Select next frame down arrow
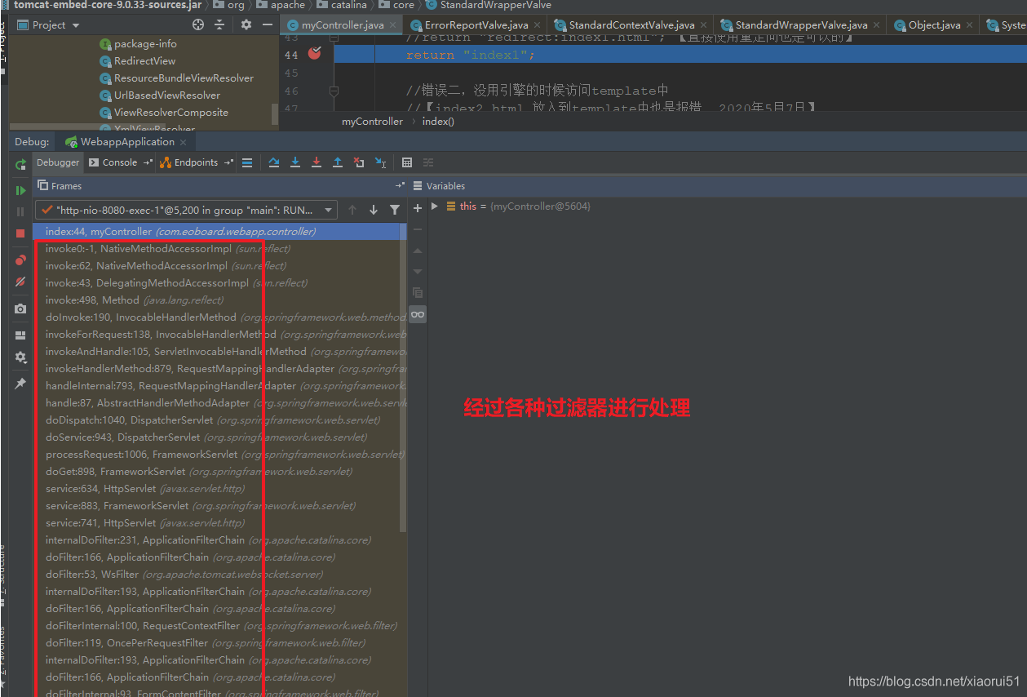The image size is (1027, 697). click(374, 210)
